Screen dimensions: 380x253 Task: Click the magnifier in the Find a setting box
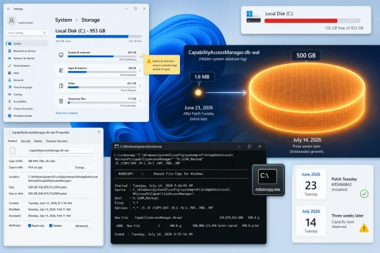coord(44,33)
